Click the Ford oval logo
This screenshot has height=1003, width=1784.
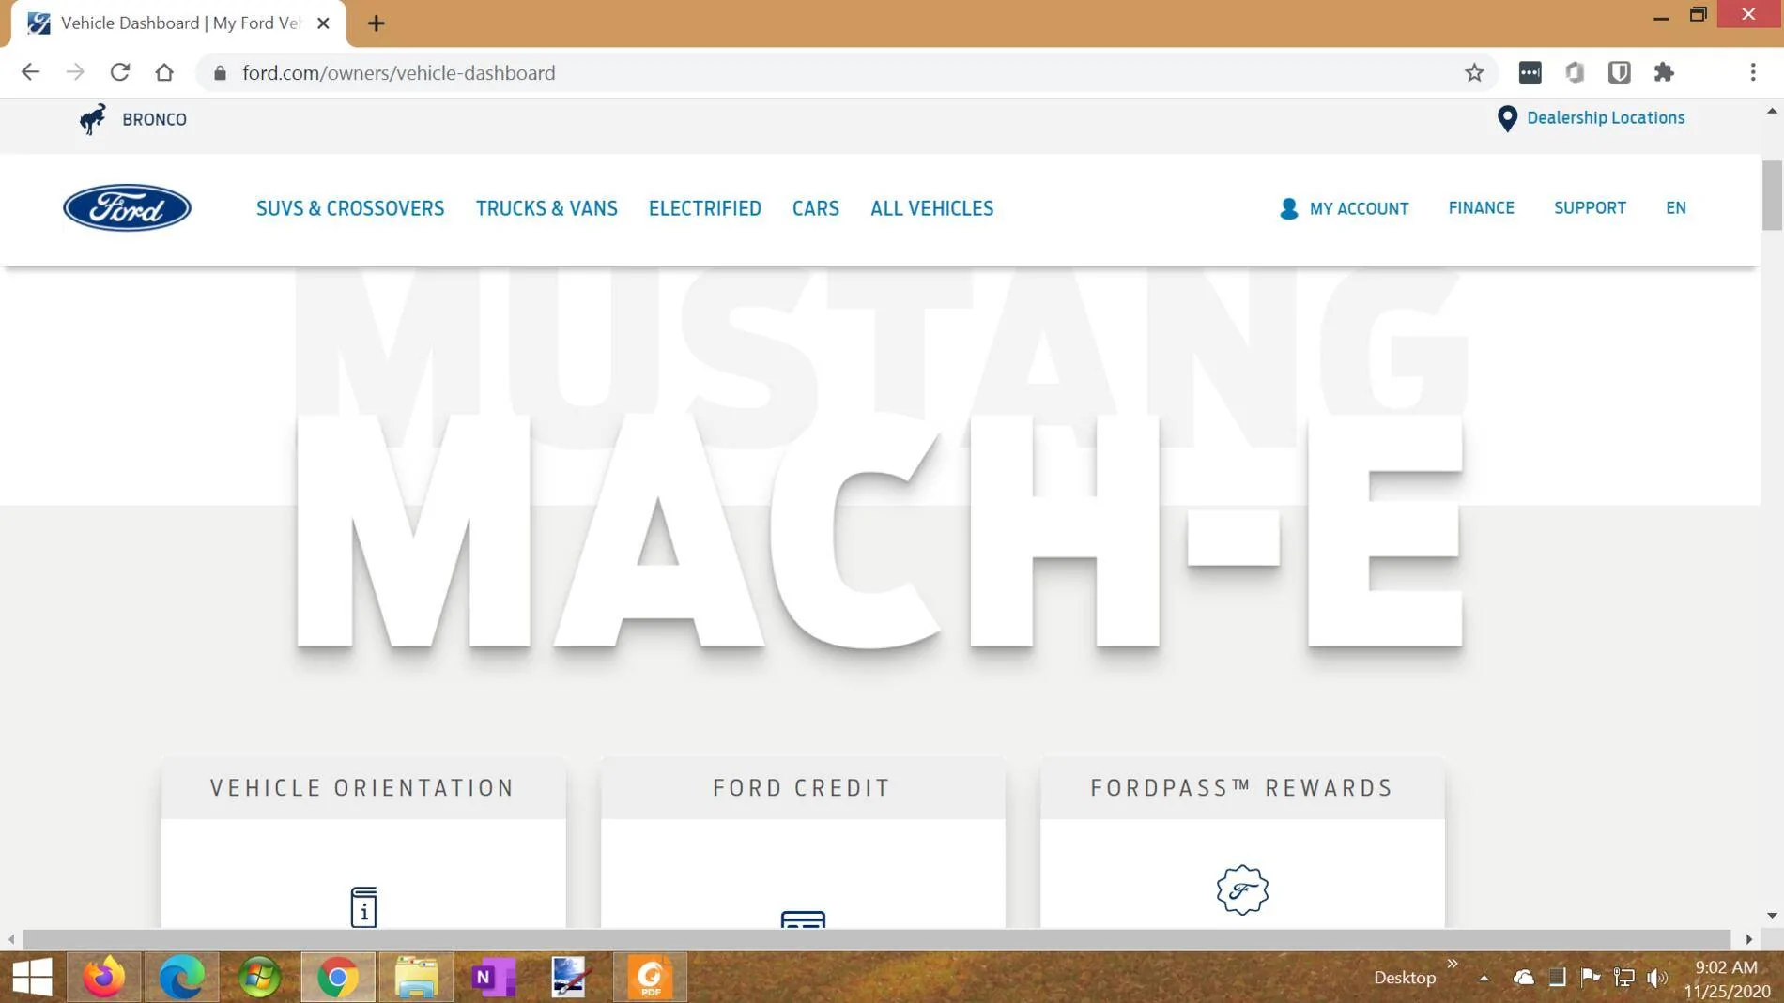(127, 207)
